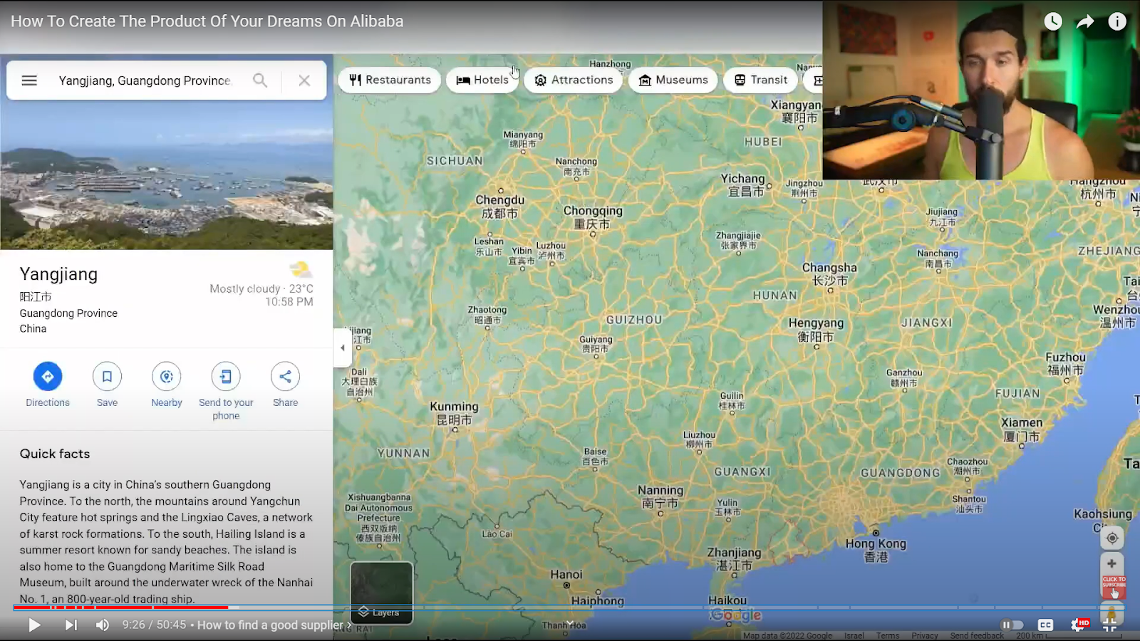Viewport: 1140px width, 641px height.
Task: Click Nanning city label on map
Action: click(660, 496)
